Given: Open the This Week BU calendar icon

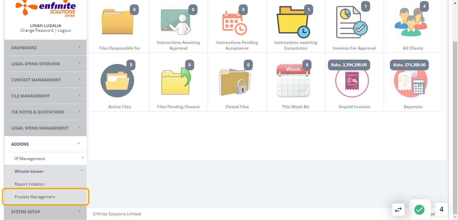Looking at the screenshot, I should [x=293, y=81].
